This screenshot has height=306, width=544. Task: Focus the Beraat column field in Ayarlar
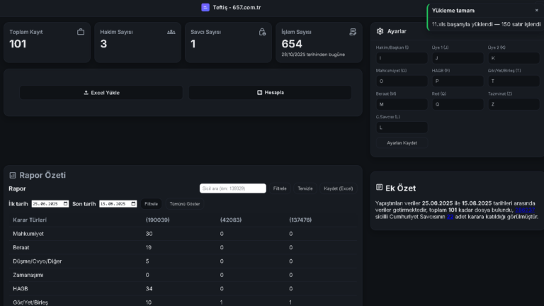pos(402,104)
